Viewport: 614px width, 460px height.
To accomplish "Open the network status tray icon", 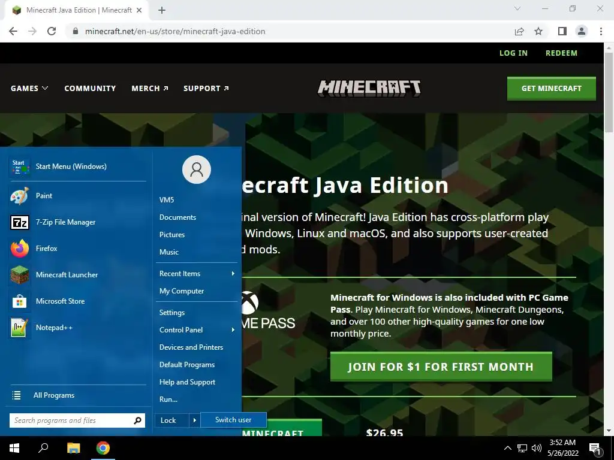I will (x=522, y=448).
